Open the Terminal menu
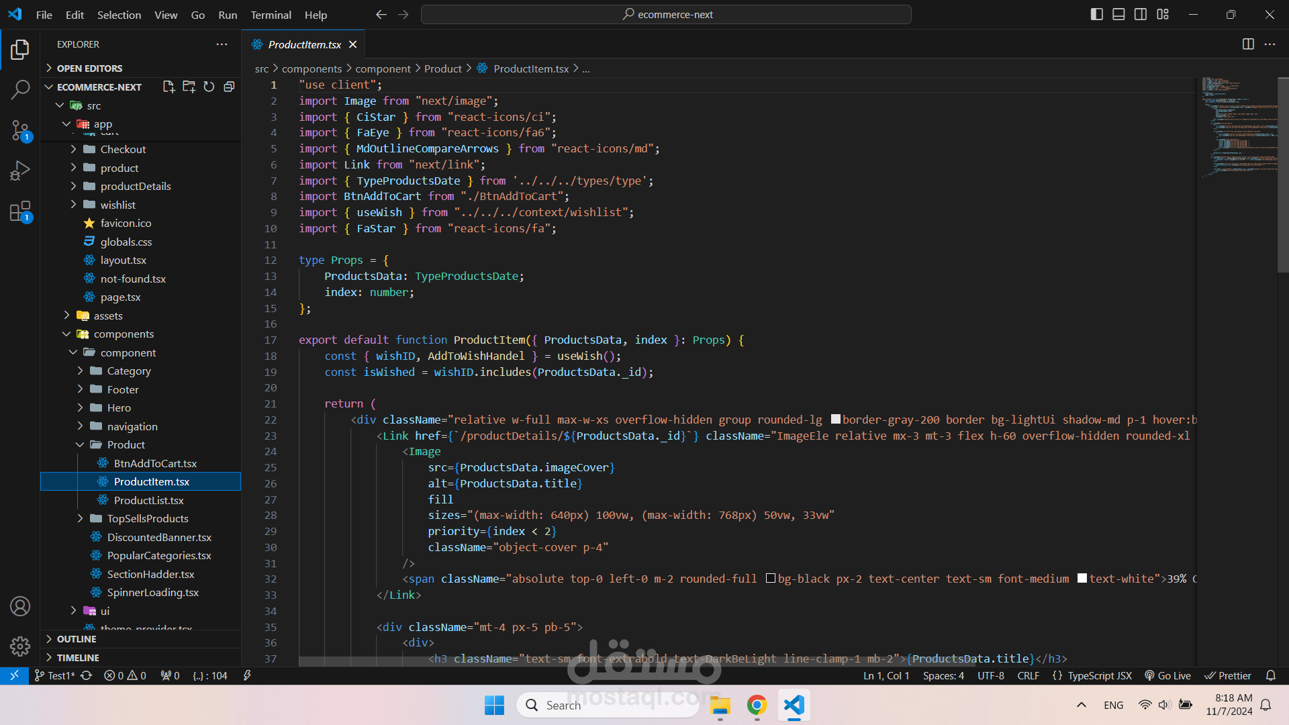The height and width of the screenshot is (725, 1289). coord(271,15)
